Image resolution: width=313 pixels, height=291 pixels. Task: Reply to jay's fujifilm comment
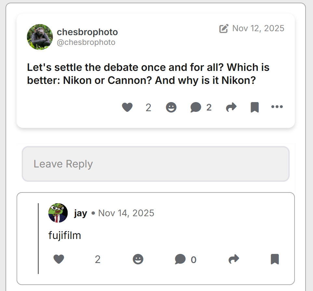click(x=180, y=259)
